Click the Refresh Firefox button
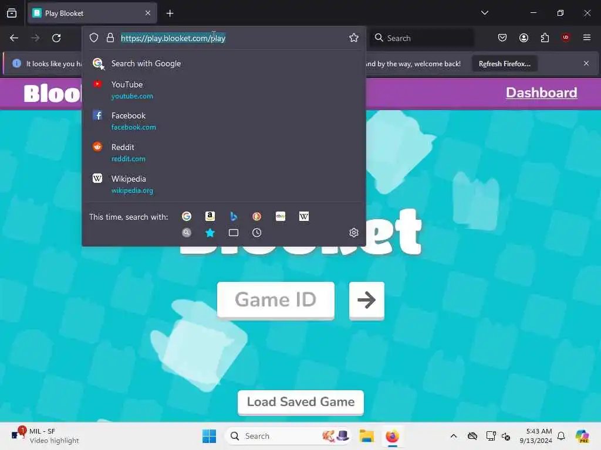This screenshot has height=450, width=601. click(x=504, y=63)
